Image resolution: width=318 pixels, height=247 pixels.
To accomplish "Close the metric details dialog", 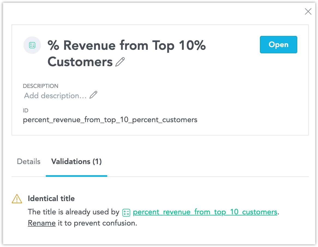I will [308, 11].
